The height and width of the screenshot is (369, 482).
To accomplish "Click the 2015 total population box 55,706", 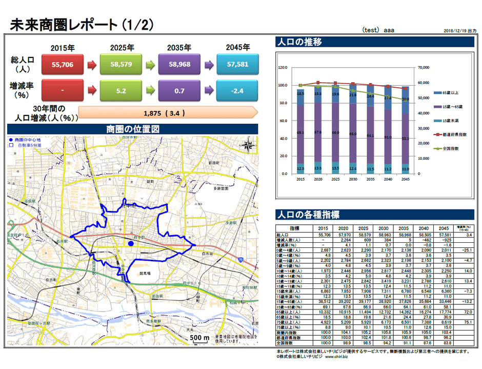I will 63,65.
